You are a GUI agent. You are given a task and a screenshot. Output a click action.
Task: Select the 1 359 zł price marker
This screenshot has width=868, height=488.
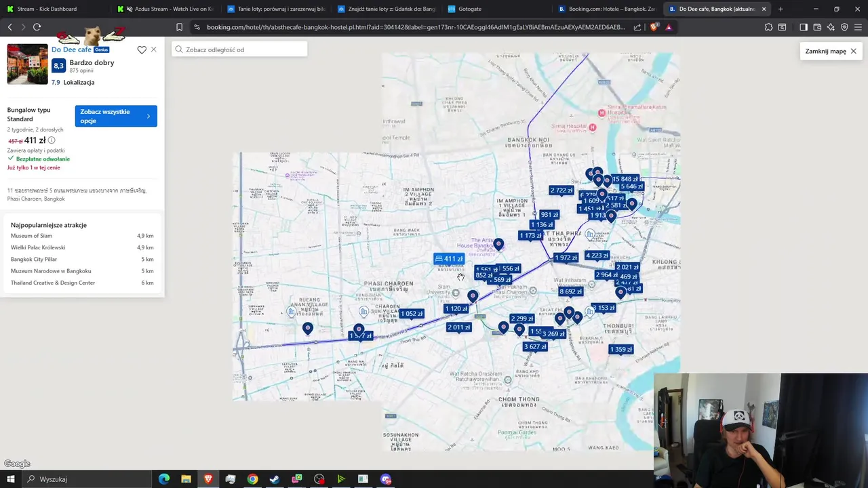coord(620,350)
